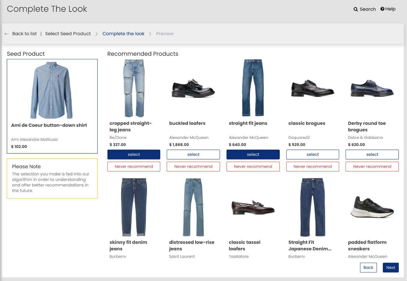Select the Derby round toe brogues
Image resolution: width=407 pixels, height=281 pixels.
click(372, 155)
